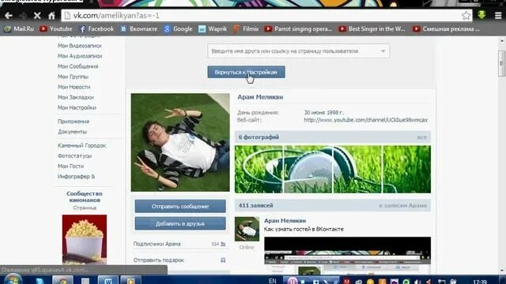506x284 pixels.
Task: Open the Best Singer in the W... bookmark
Action: [x=372, y=29]
